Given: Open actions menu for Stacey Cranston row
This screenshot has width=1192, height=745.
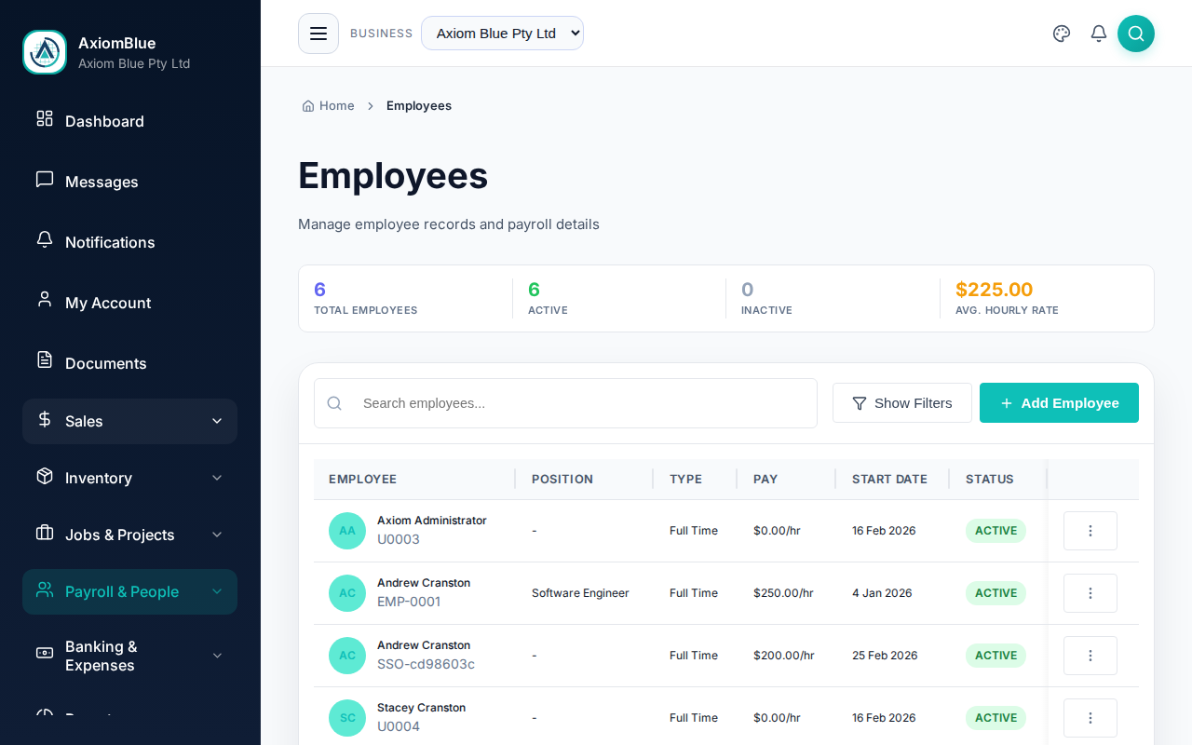Looking at the screenshot, I should coord(1090,718).
